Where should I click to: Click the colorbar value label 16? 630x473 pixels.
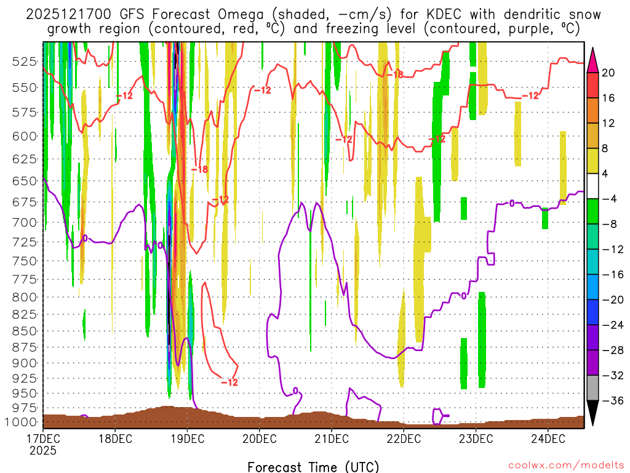pos(608,98)
